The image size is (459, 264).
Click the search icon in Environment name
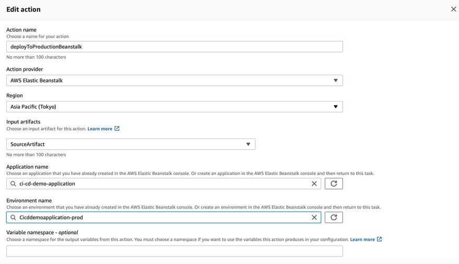[x=14, y=218]
